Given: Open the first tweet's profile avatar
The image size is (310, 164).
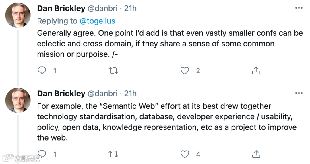Looking at the screenshot, I should coord(18,15).
